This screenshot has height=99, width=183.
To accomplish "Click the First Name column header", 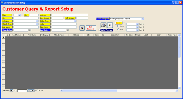I will [32, 35].
